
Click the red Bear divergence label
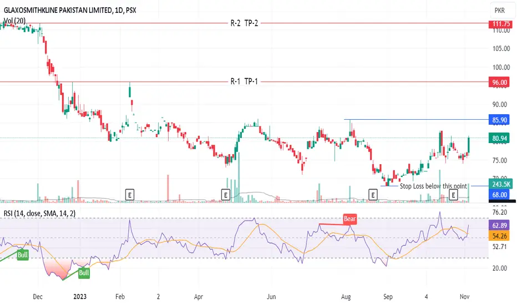click(350, 218)
